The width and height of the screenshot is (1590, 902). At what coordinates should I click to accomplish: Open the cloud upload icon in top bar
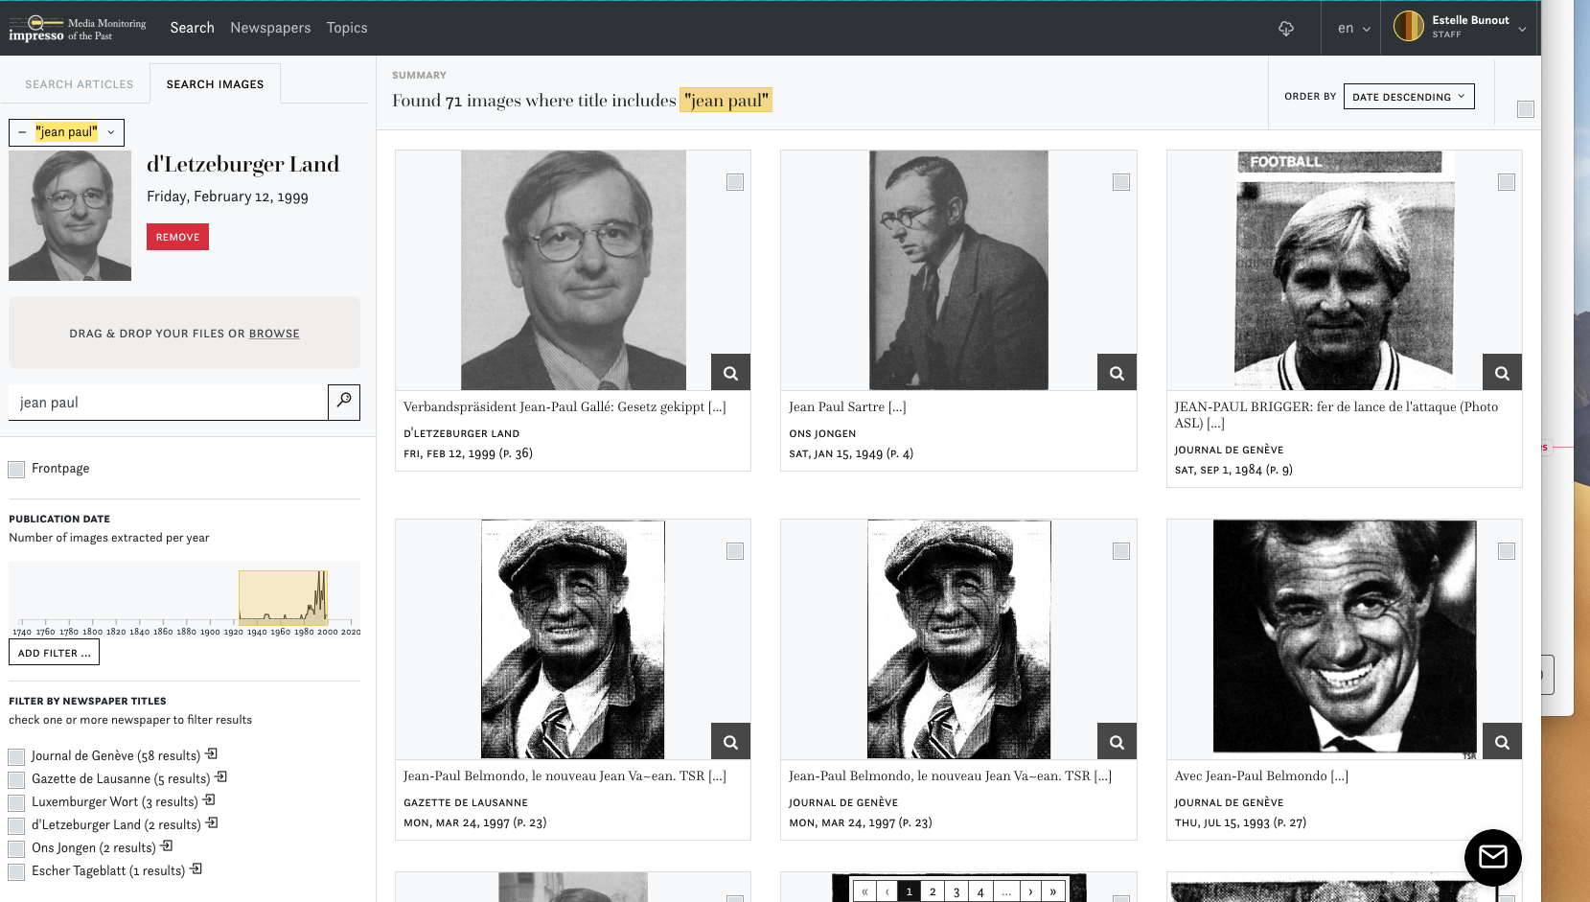click(x=1285, y=29)
